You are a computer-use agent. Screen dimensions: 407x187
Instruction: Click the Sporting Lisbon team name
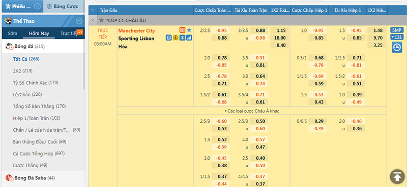(136, 39)
